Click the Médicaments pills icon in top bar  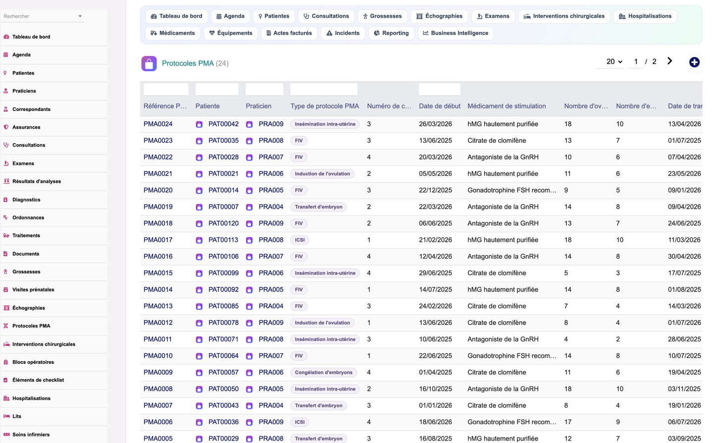click(154, 33)
